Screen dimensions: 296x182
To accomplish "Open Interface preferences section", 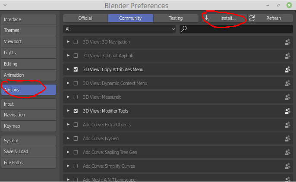I will tap(28, 19).
